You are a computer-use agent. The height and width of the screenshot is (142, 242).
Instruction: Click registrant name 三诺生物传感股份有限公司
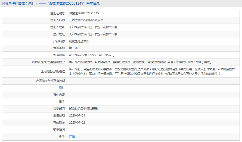(86, 20)
